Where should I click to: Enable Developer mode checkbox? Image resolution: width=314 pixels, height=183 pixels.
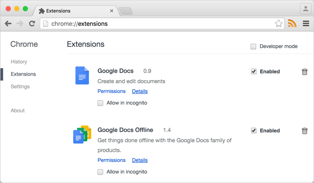(254, 46)
